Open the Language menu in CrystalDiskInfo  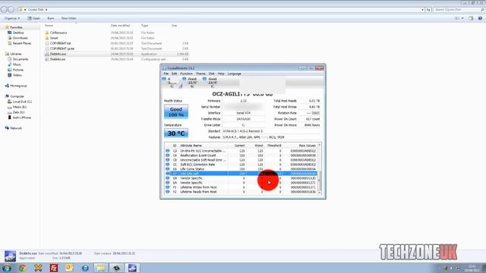tap(235, 74)
